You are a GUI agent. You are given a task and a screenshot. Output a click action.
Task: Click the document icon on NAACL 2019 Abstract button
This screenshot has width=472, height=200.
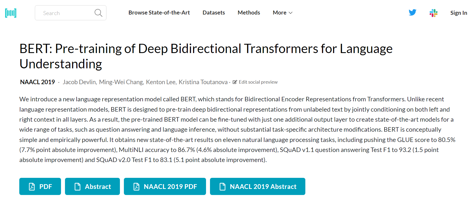pos(222,187)
